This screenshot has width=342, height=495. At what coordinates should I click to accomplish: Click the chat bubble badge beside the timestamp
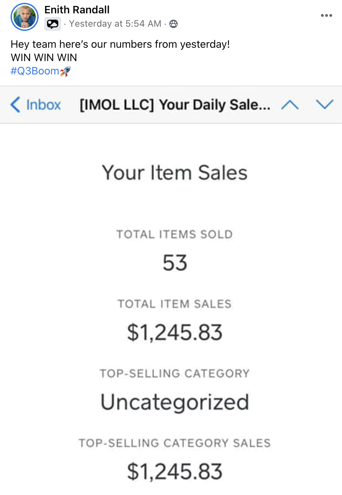coord(53,24)
